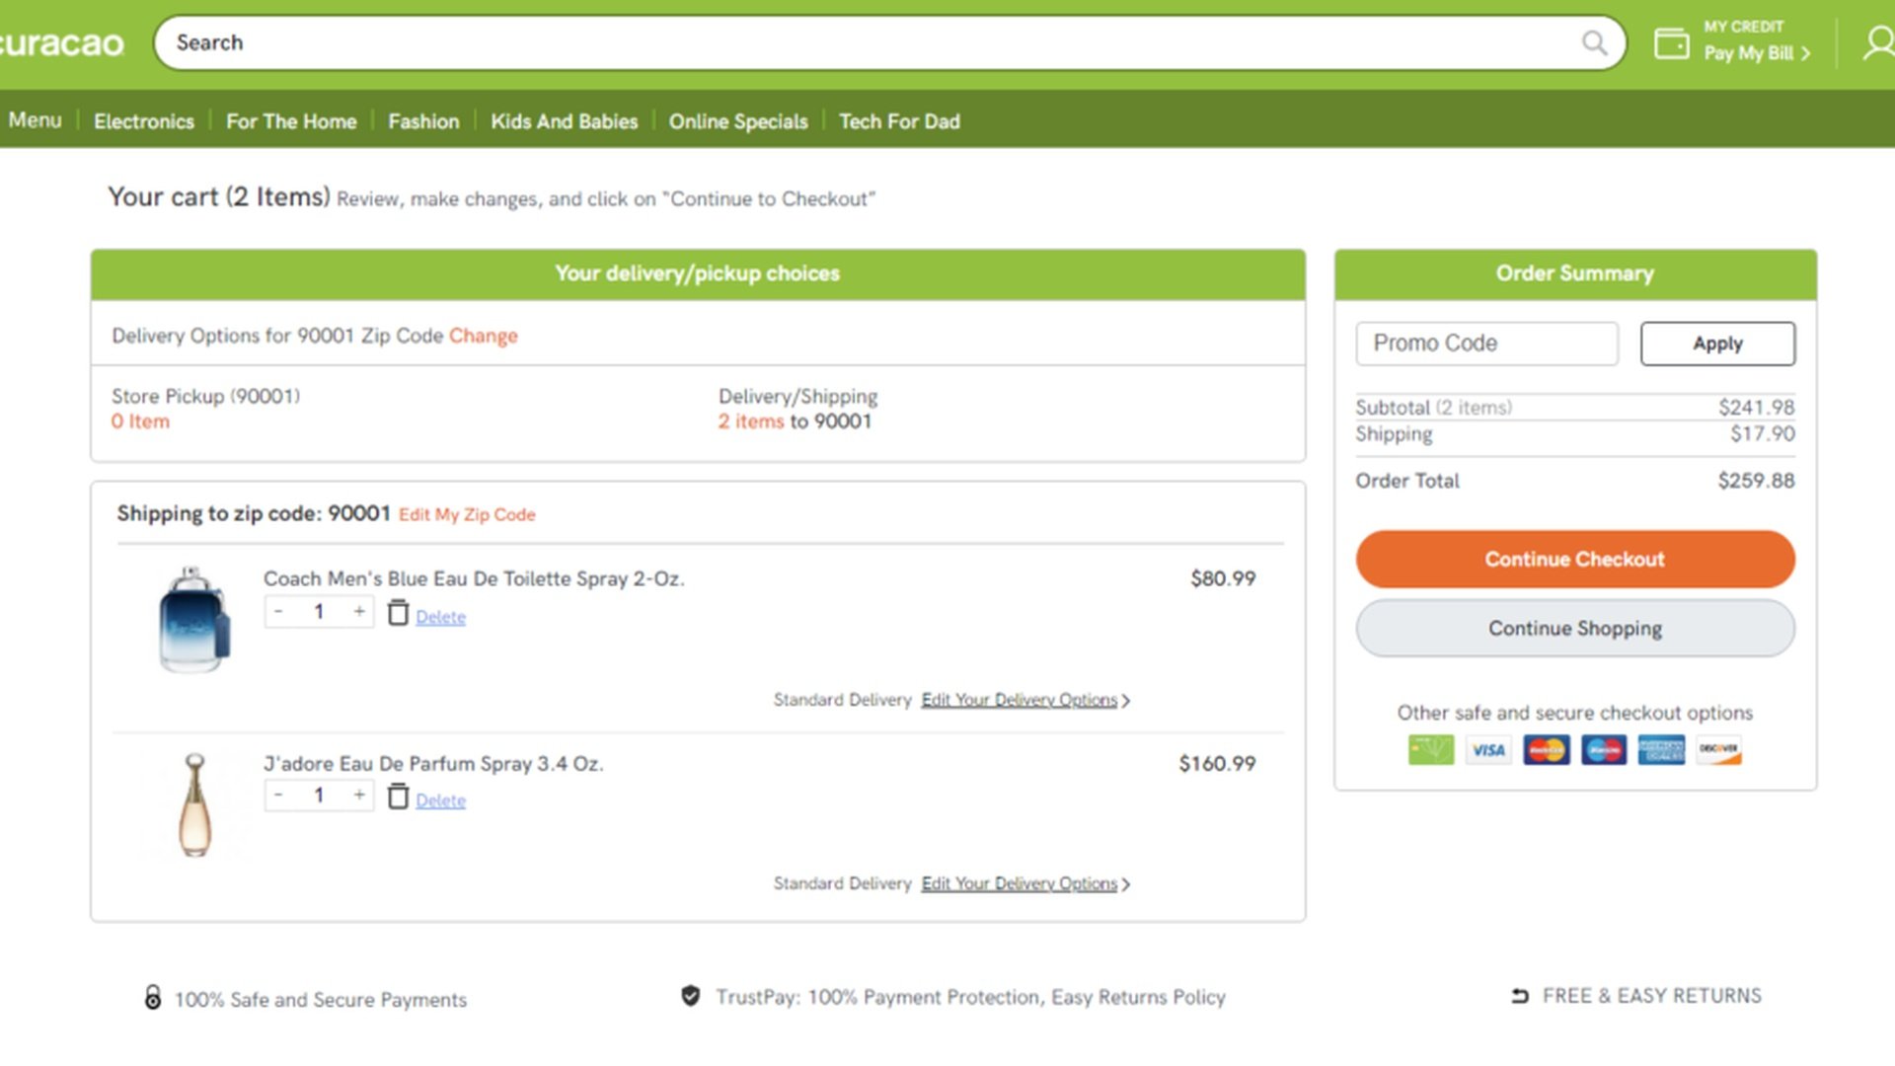Click the trash icon for Coach cologne
Screen dimensions: 1895x1066
(x=398, y=612)
